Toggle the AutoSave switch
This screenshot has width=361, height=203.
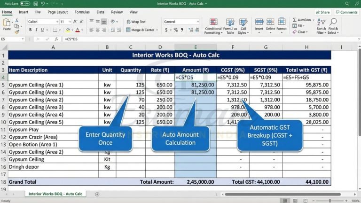click(x=24, y=3)
